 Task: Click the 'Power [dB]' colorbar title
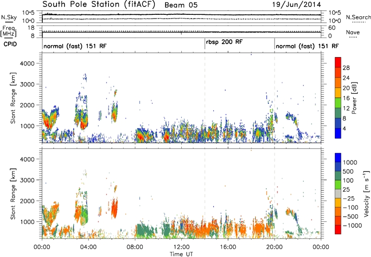(354, 98)
